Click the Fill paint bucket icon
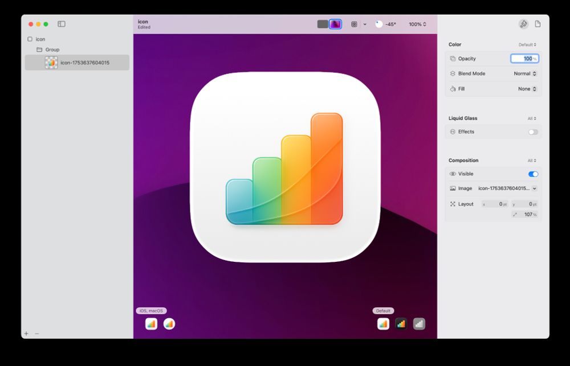The image size is (570, 366). pos(453,89)
